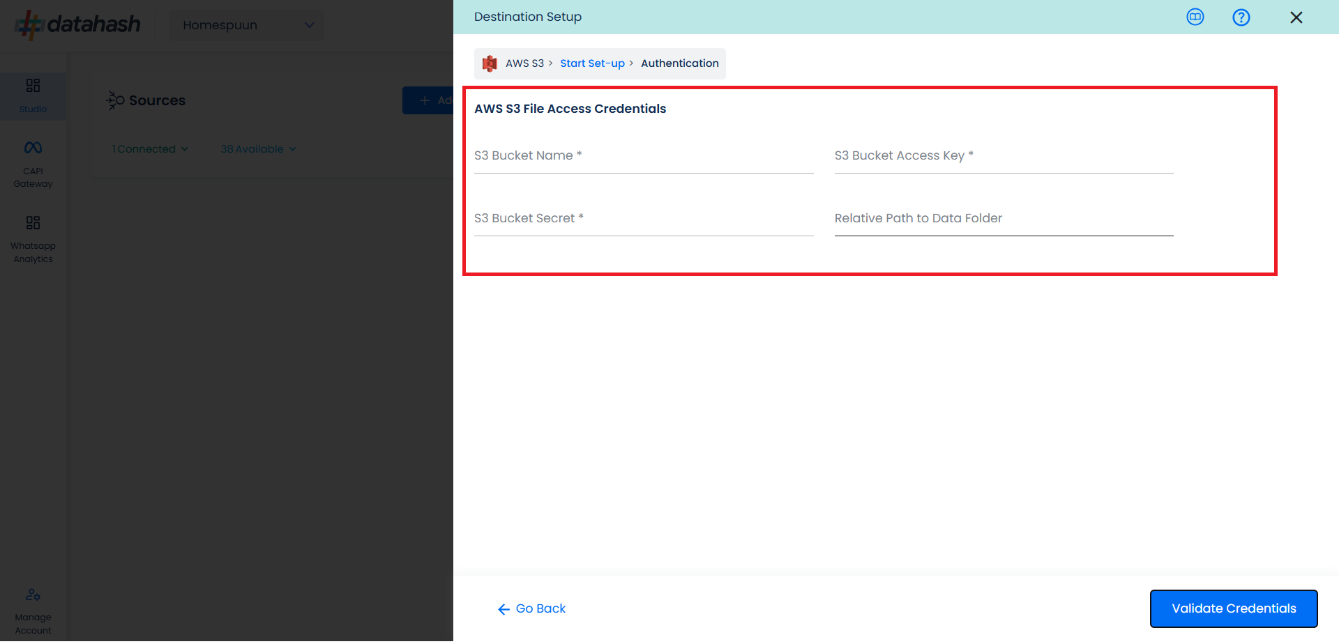Viewport: 1339px width, 644px height.
Task: Focus the Relative Path to Data Folder field
Action: (x=1004, y=219)
